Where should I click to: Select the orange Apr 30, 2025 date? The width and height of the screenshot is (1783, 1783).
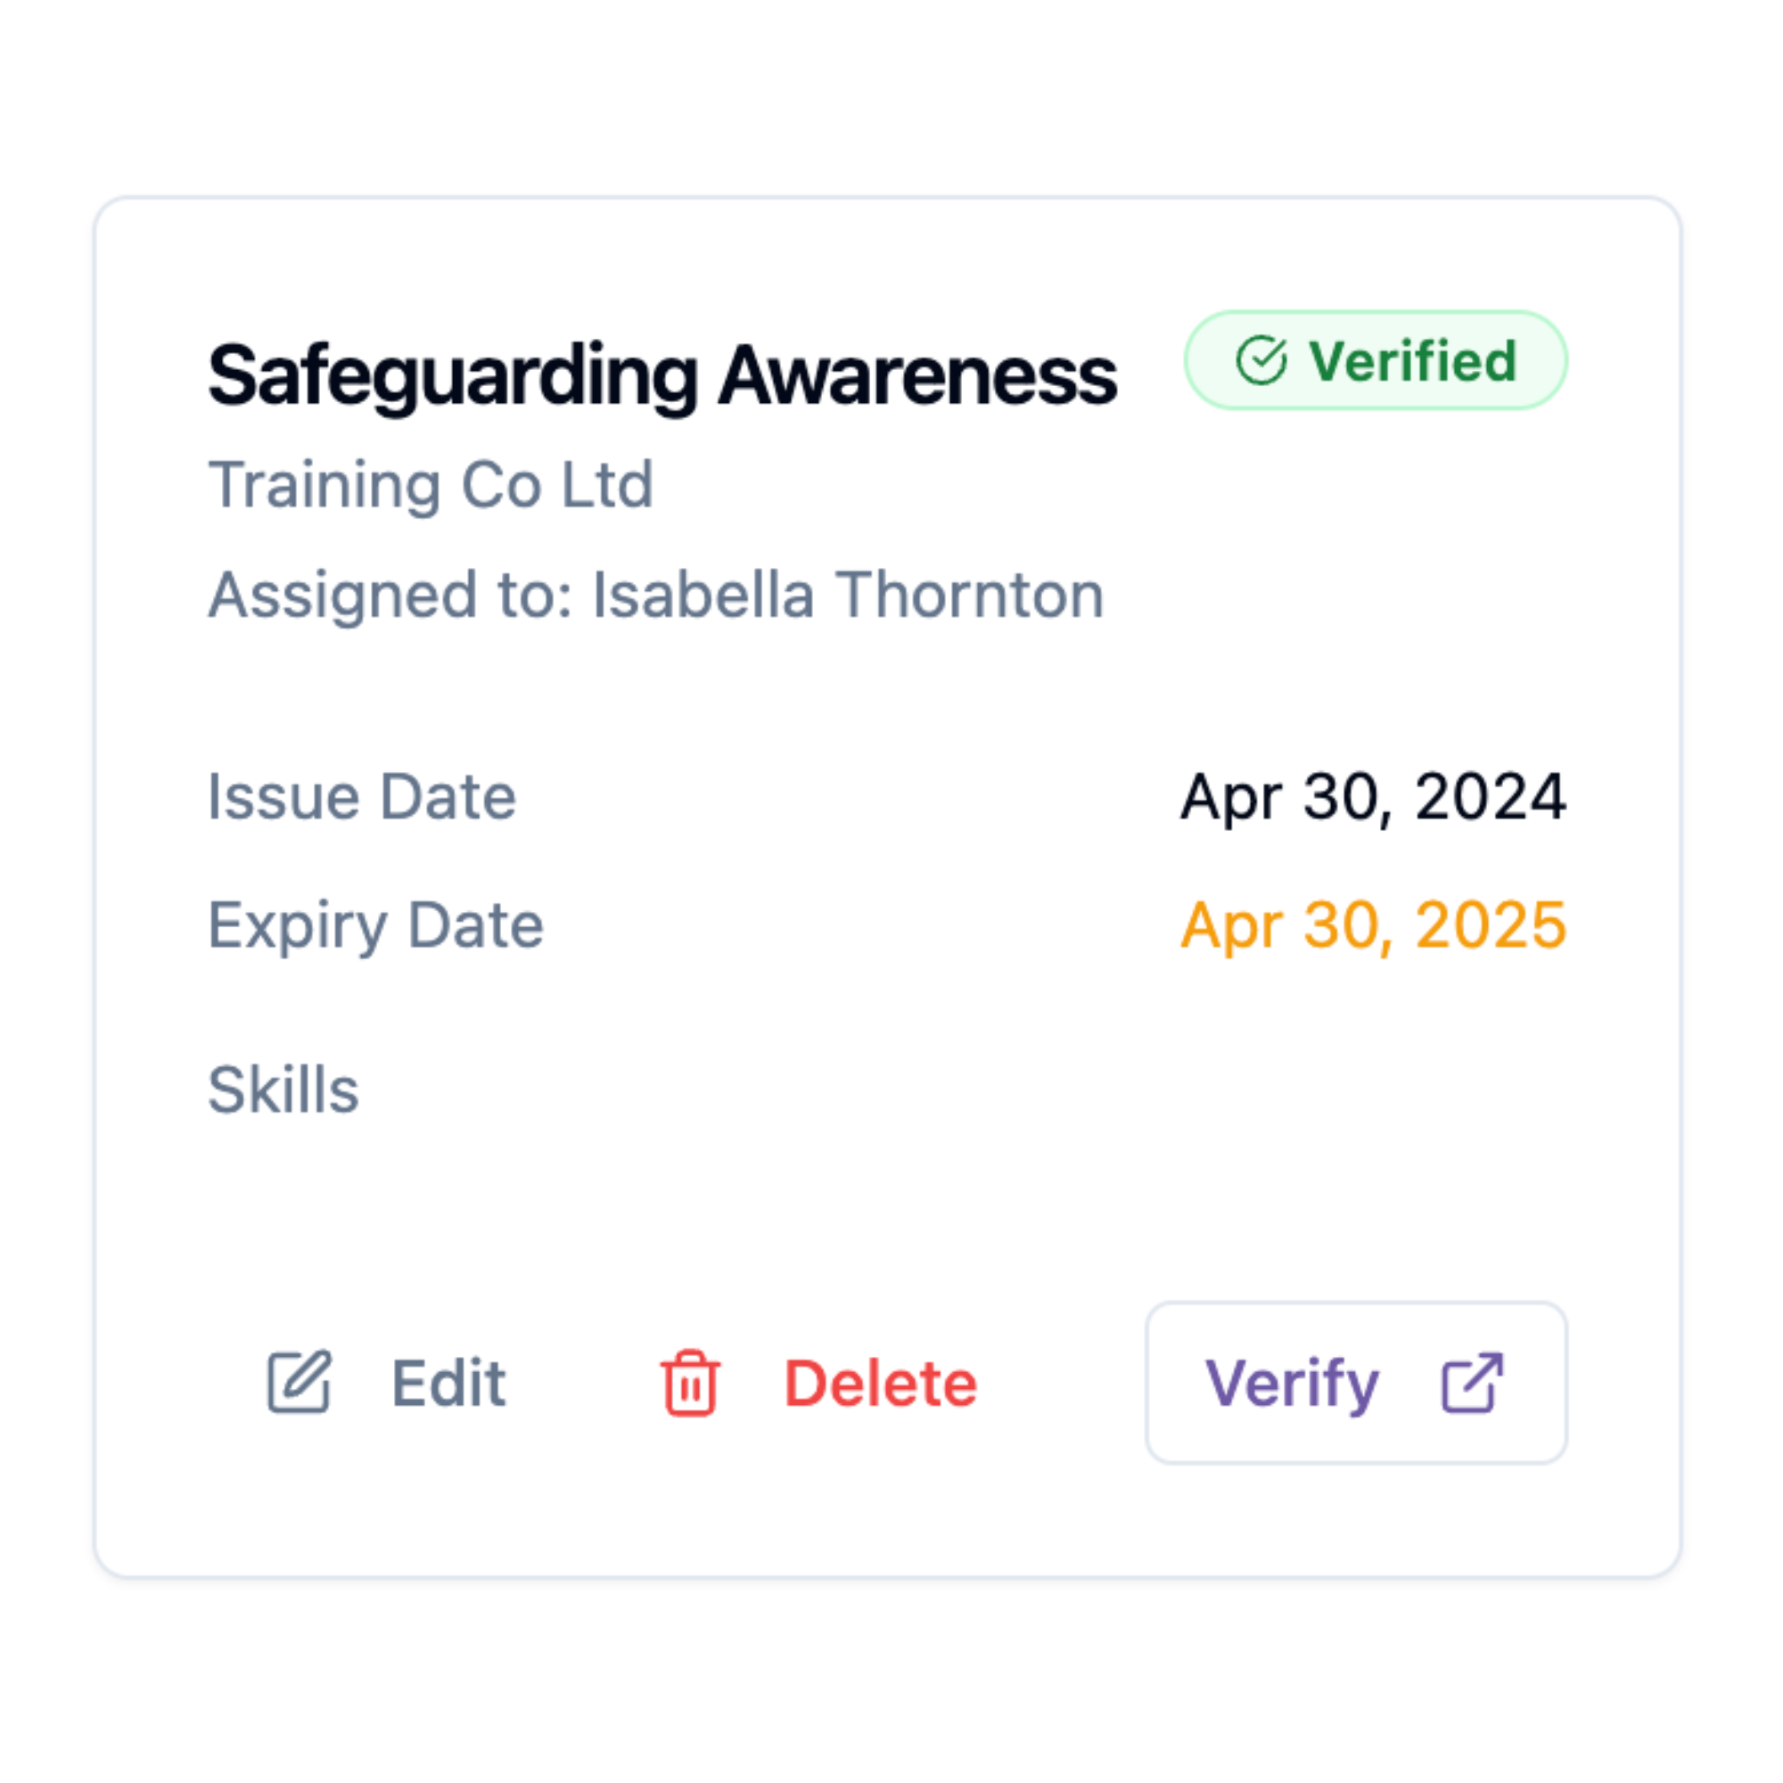[1372, 924]
